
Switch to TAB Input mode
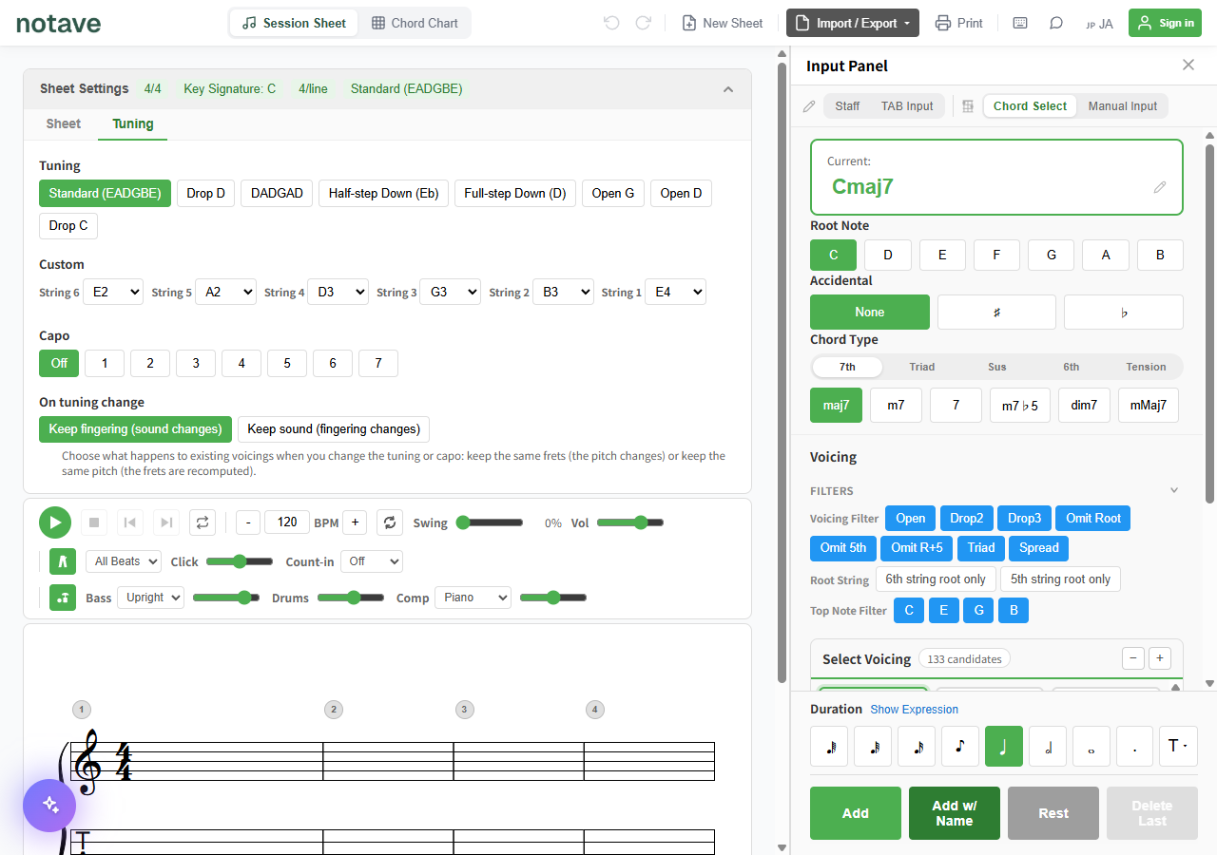point(907,106)
